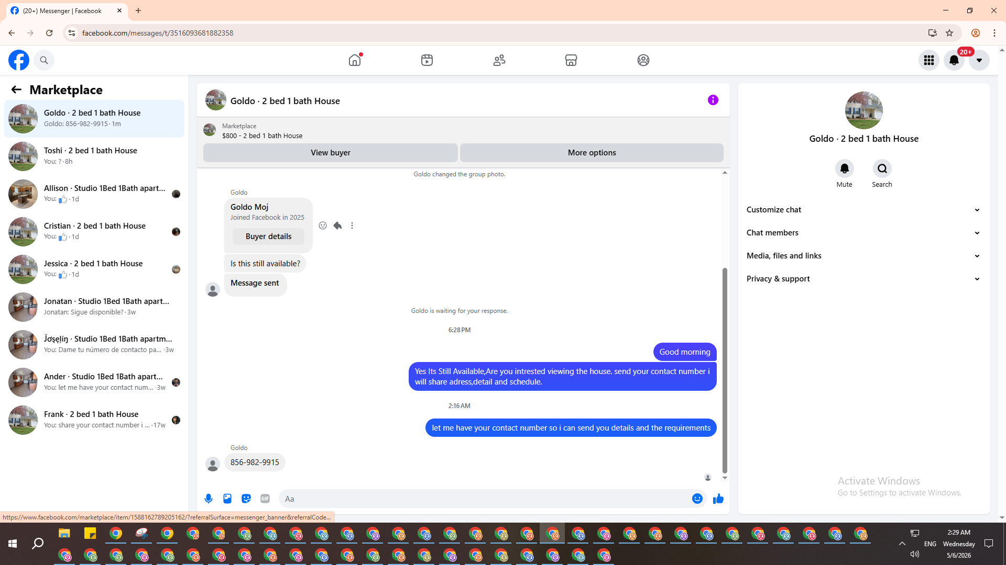
Task: Click the Facebook search magnifier icon
Action: (44, 60)
